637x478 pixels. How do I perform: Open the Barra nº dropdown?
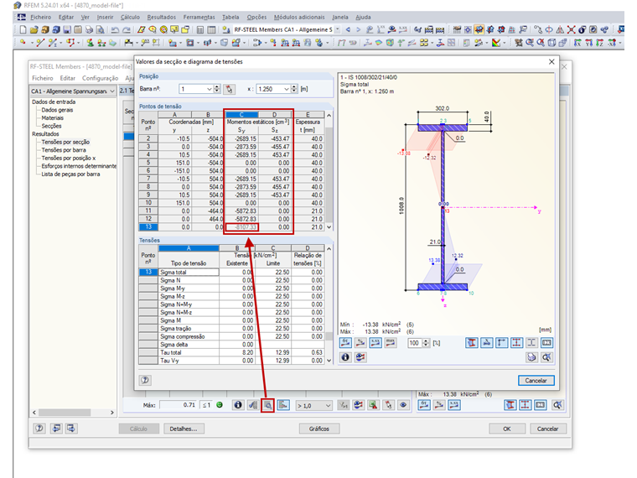point(210,89)
